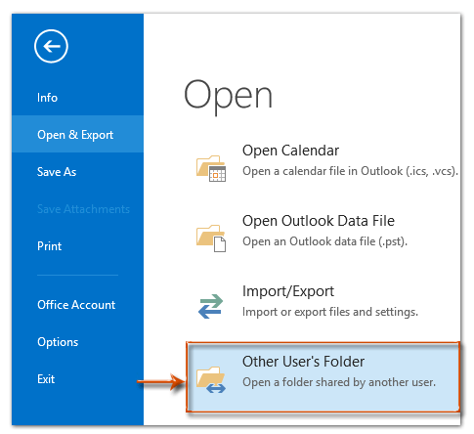This screenshot has width=474, height=434.
Task: Click the Other User's Folder icon
Action: click(211, 379)
